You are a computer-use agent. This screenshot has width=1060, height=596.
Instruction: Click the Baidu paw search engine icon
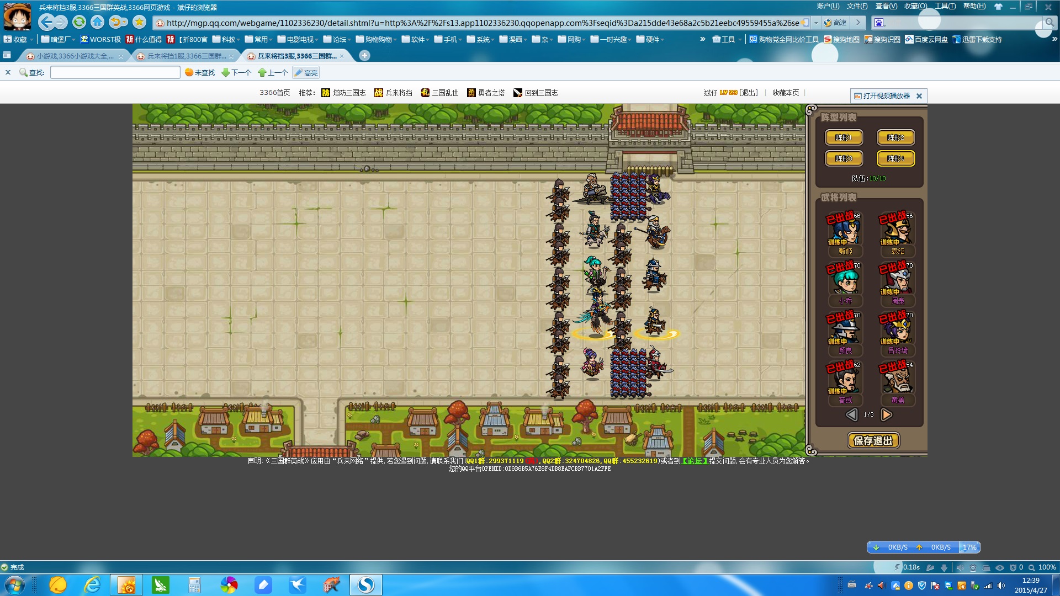[x=879, y=23]
